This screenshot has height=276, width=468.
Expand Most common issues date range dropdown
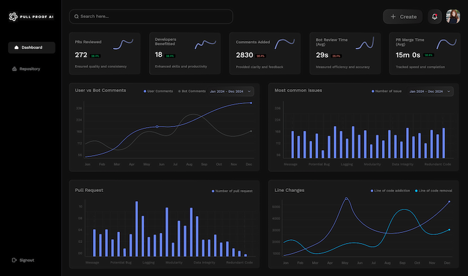click(x=430, y=91)
